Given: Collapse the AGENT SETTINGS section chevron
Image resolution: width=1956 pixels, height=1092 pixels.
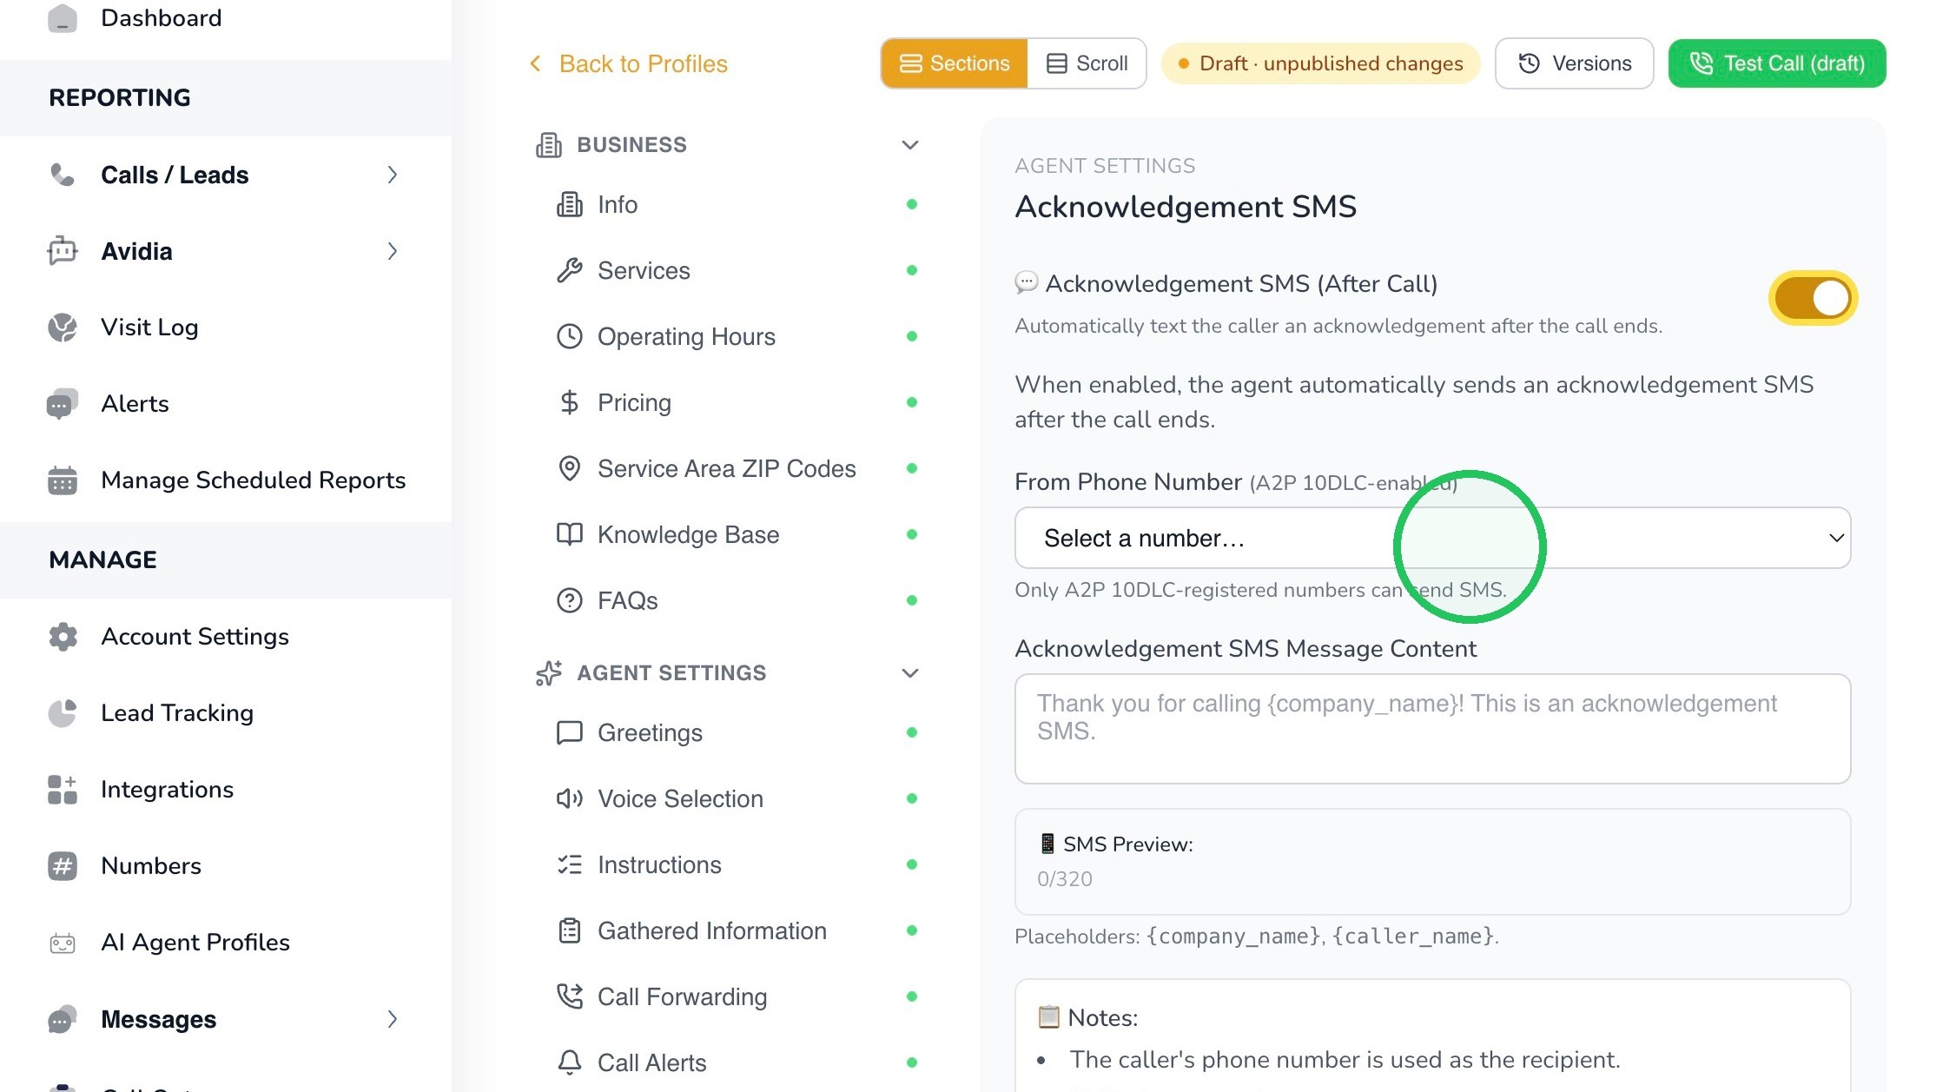Looking at the screenshot, I should (x=909, y=673).
